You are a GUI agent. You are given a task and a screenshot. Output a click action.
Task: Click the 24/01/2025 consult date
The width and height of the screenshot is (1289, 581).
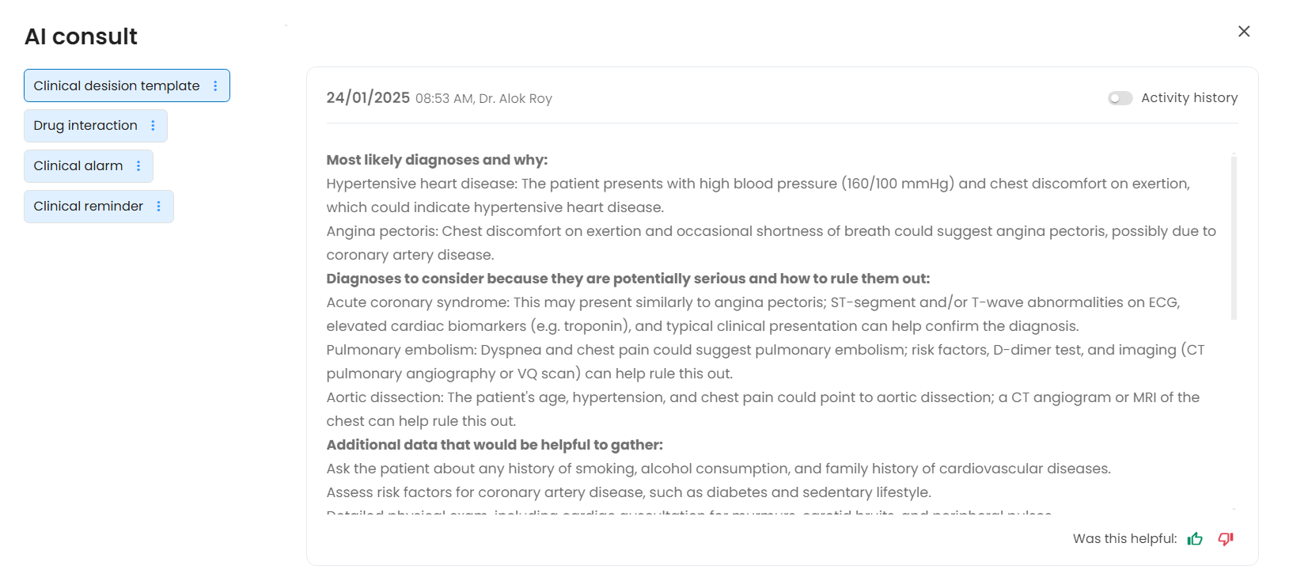pos(368,98)
